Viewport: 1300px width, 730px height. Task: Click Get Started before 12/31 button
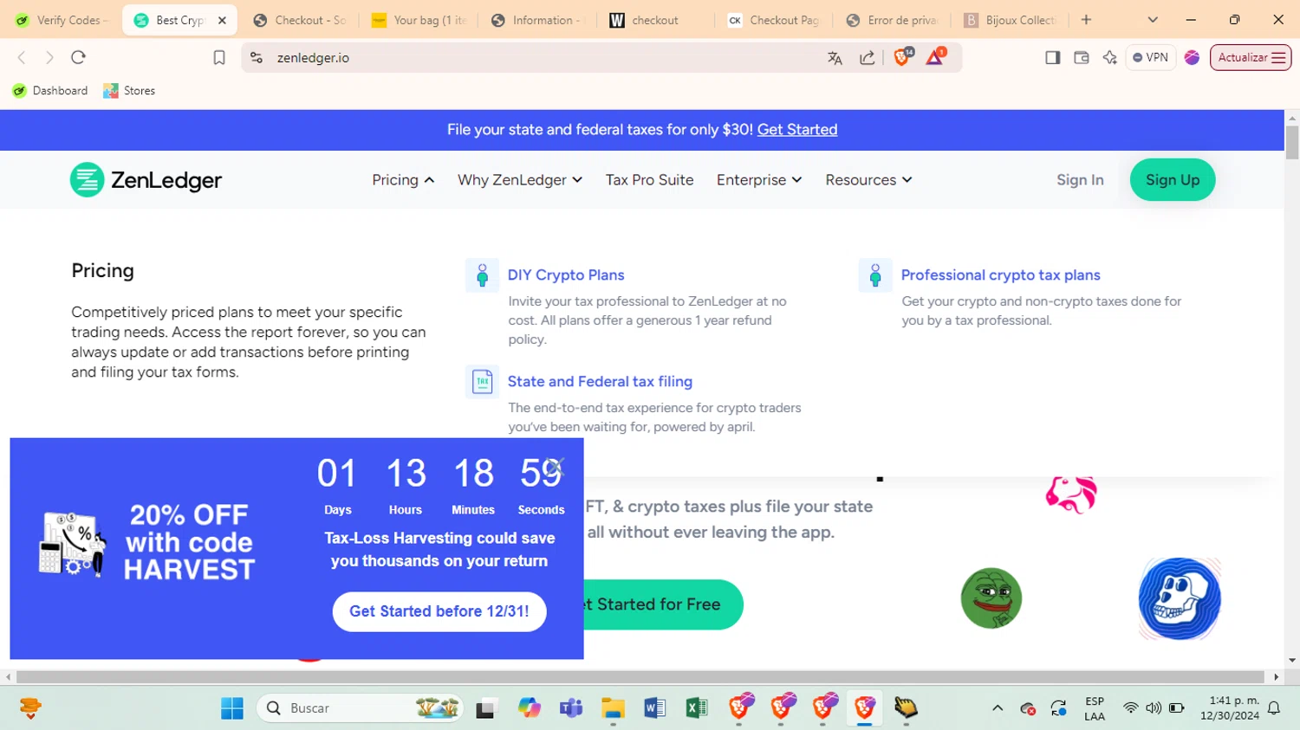pos(439,611)
